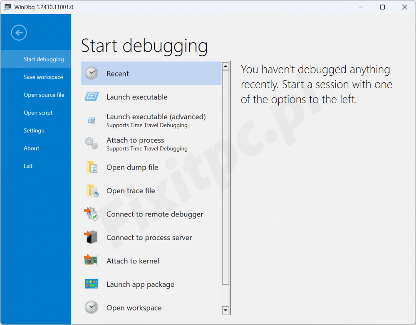Exit WinDbg via the sidebar

28,166
